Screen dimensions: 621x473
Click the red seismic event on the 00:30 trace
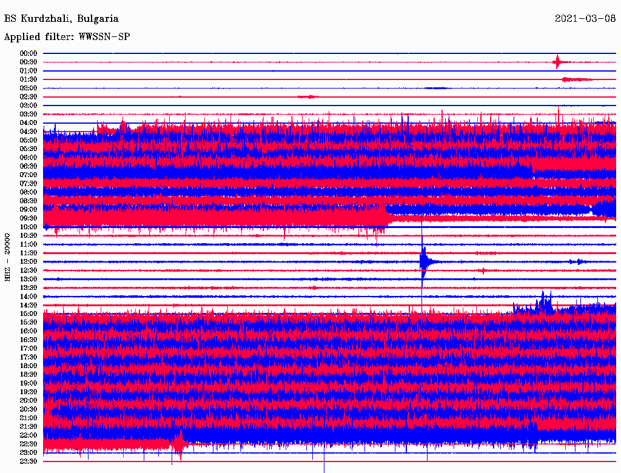pyautogui.click(x=558, y=61)
